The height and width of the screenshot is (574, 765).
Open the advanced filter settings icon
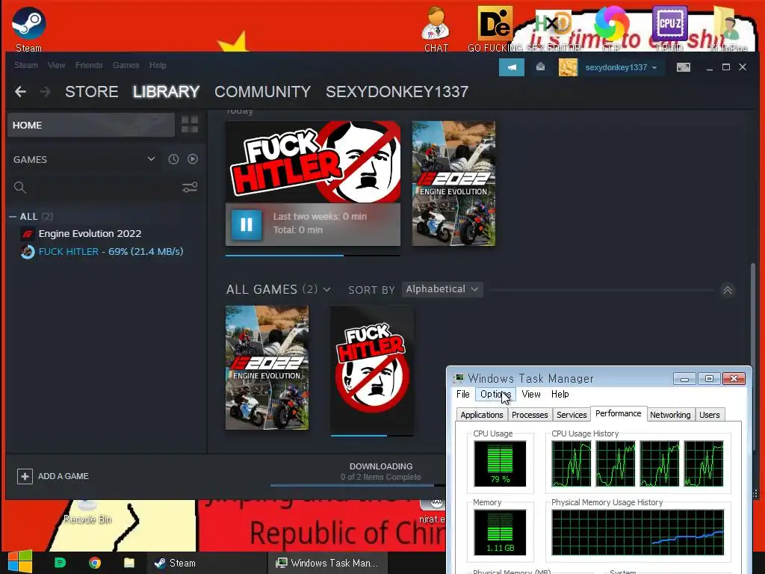pos(190,187)
